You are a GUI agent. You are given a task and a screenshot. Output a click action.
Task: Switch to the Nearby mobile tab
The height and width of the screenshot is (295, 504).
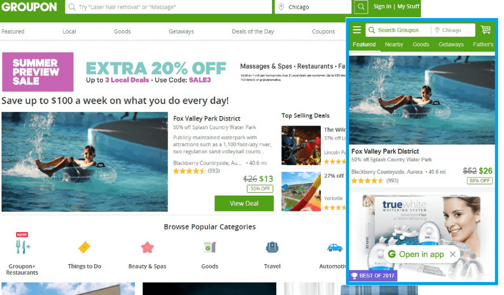(394, 44)
